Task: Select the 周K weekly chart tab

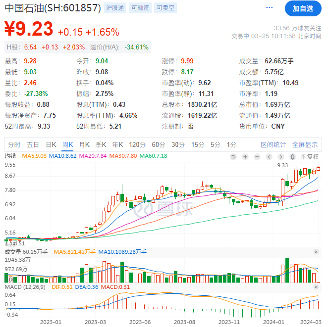Action: (x=67, y=144)
